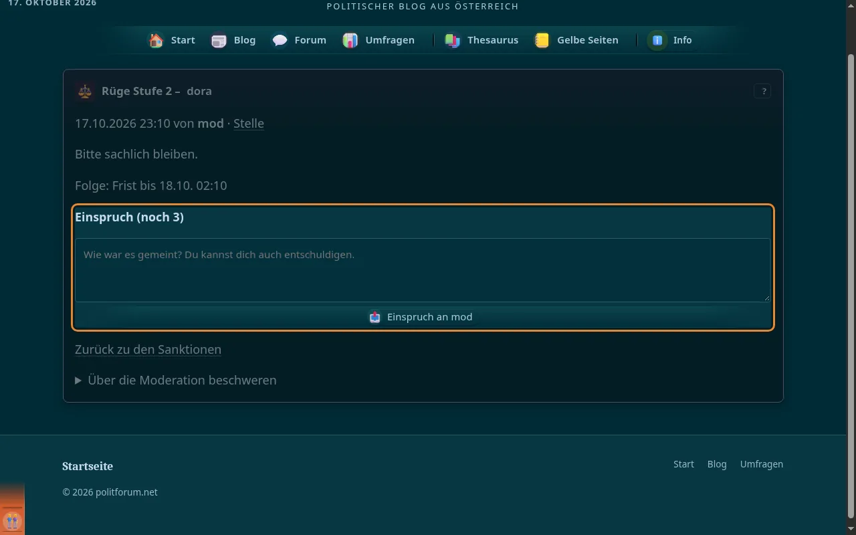Image resolution: width=856 pixels, height=535 pixels.
Task: Click the moderator name mod
Action: point(211,124)
